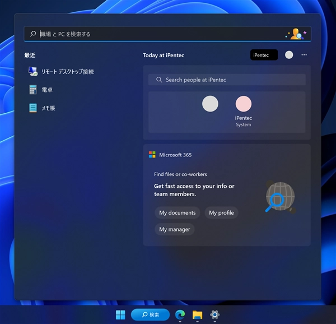Open Settings gear from the taskbar
The width and height of the screenshot is (336, 324).
(x=214, y=315)
